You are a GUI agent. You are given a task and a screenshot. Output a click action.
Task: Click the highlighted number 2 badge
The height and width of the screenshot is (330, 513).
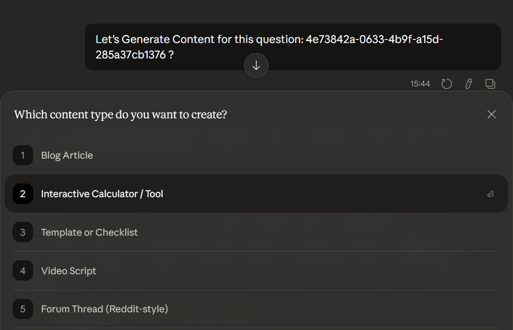click(x=23, y=194)
